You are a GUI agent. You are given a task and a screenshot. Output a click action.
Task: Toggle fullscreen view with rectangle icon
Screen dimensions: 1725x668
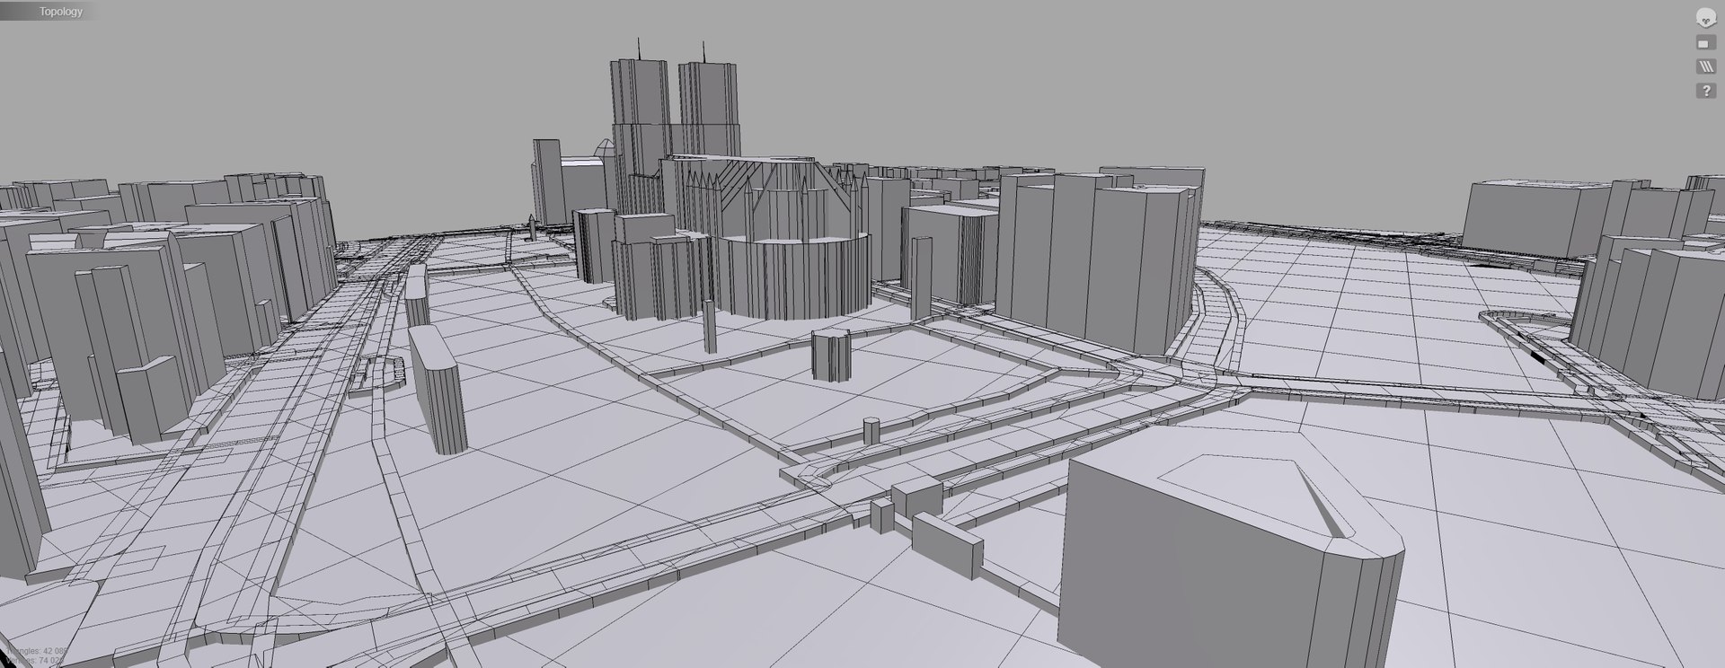[x=1704, y=42]
